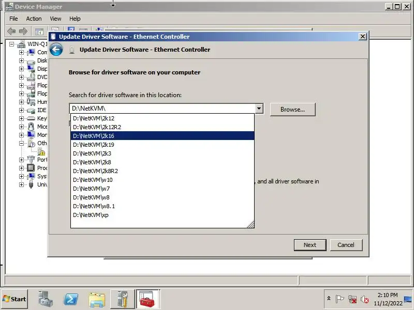Image resolution: width=414 pixels, height=310 pixels.
Task: Click the red toolbox taskbar icon
Action: pyautogui.click(x=147, y=299)
